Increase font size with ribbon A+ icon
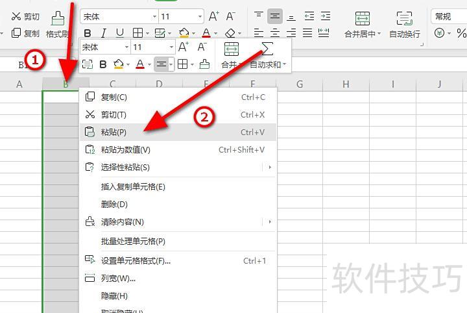 coord(214,16)
